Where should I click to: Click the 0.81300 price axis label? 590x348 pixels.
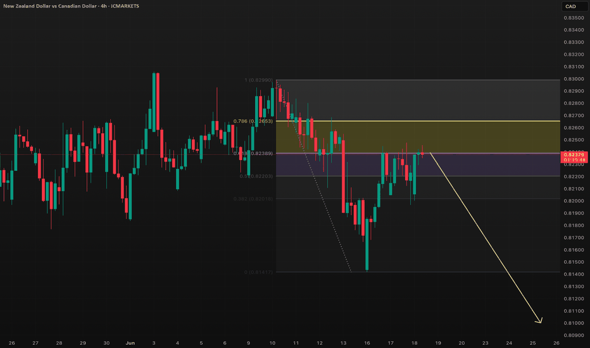(x=574, y=286)
